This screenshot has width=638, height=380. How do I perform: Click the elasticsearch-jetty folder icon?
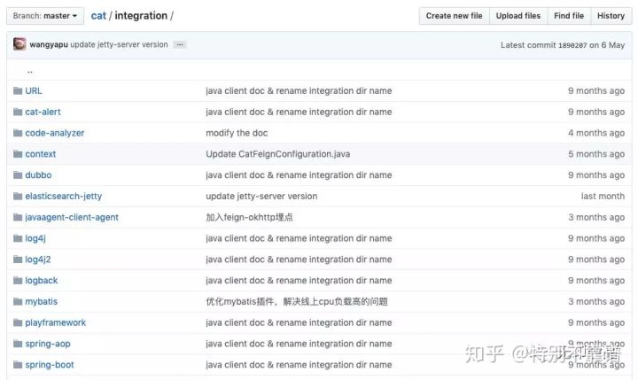coord(18,196)
